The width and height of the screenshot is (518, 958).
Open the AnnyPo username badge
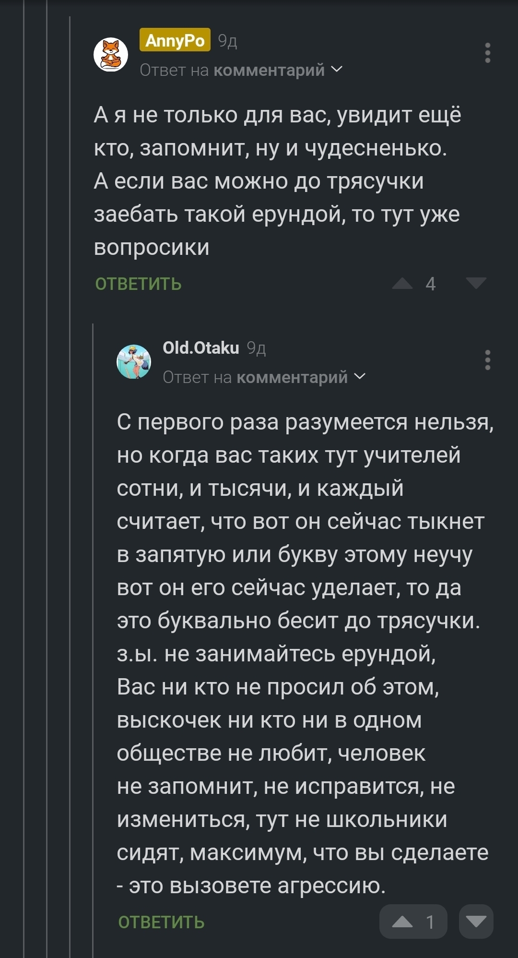[175, 40]
